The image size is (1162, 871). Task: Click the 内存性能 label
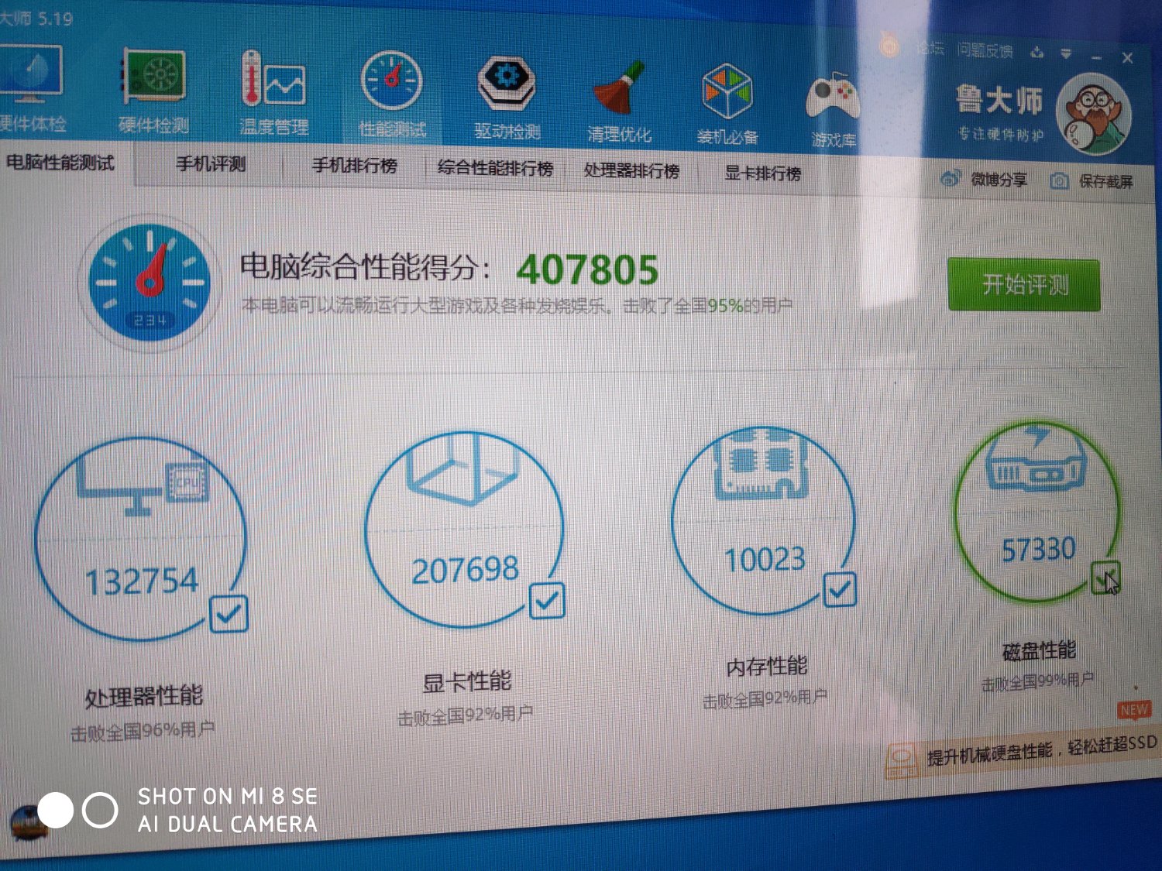(x=766, y=667)
